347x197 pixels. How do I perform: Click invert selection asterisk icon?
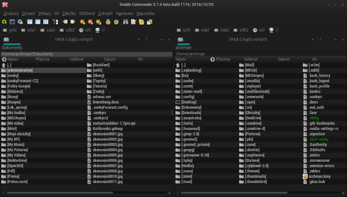[98, 22]
